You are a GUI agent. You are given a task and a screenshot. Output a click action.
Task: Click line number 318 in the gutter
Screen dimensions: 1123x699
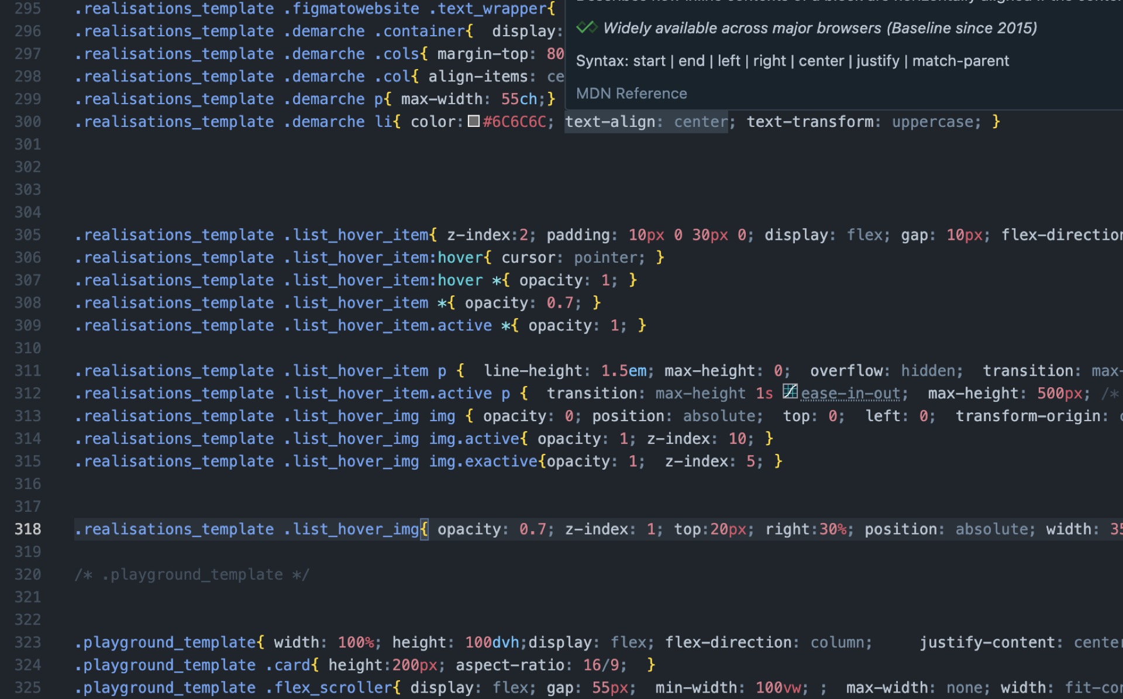click(x=27, y=529)
